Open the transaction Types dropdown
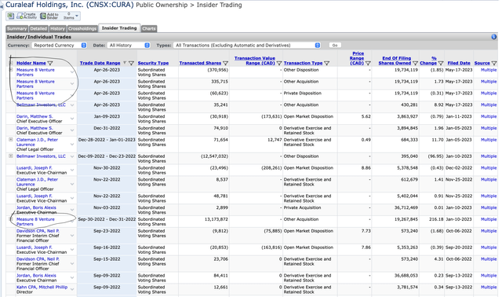Image resolution: width=502 pixels, height=297 pixels. pyautogui.click(x=247, y=46)
